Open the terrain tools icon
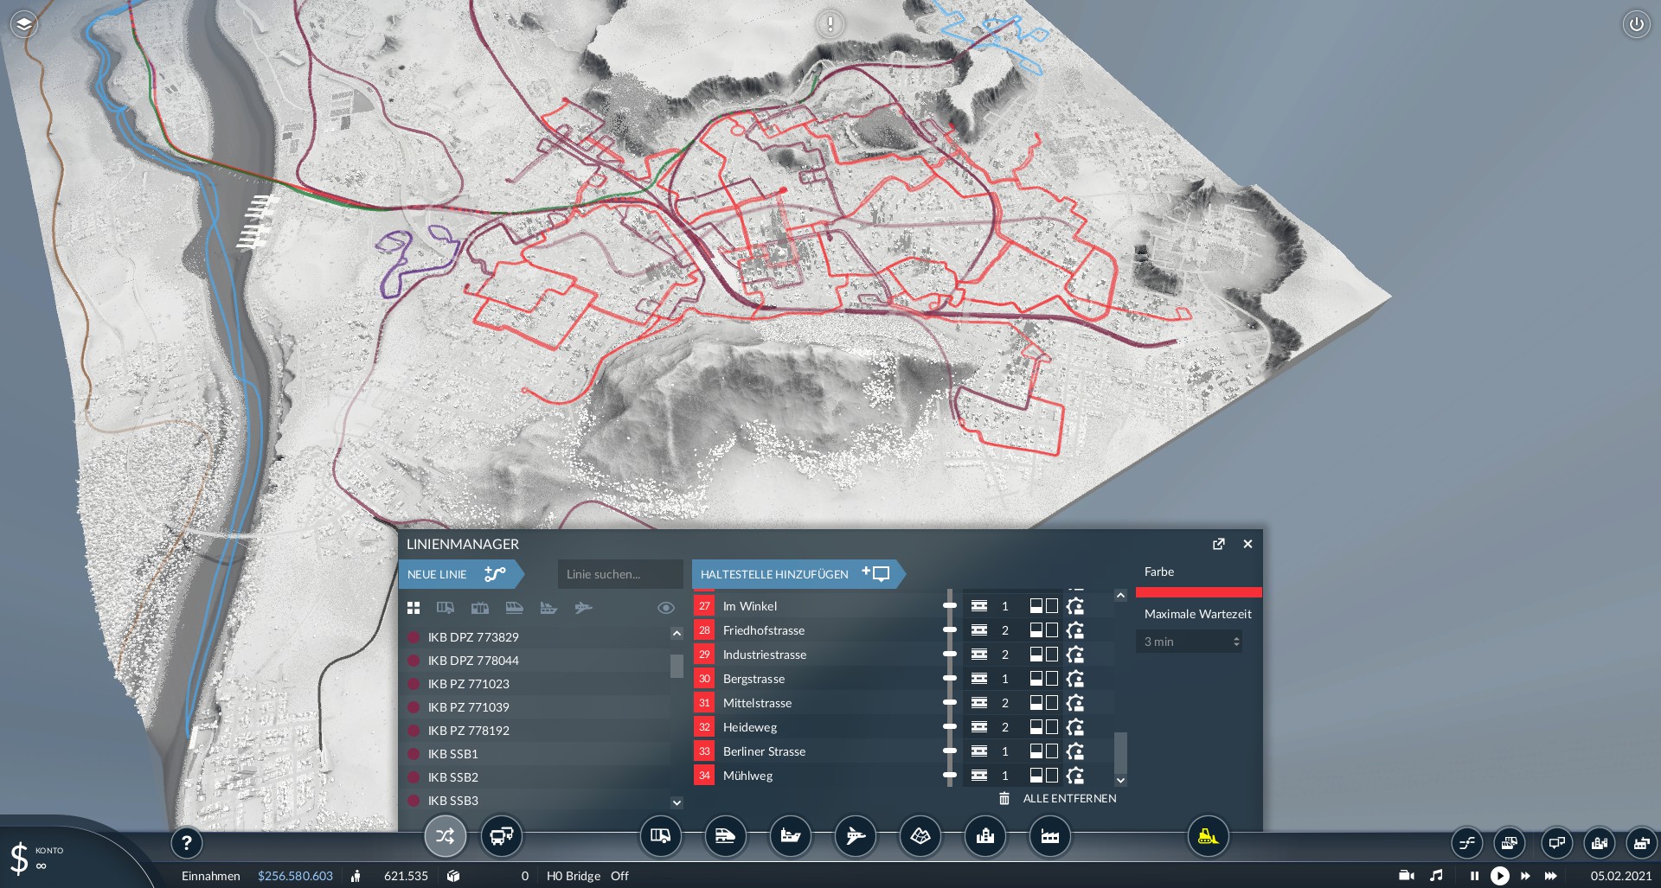 click(x=920, y=836)
